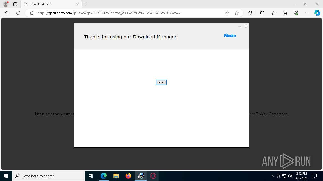This screenshot has height=181, width=323.
Task: Open Tab actions menu
Action: click(x=15, y=4)
